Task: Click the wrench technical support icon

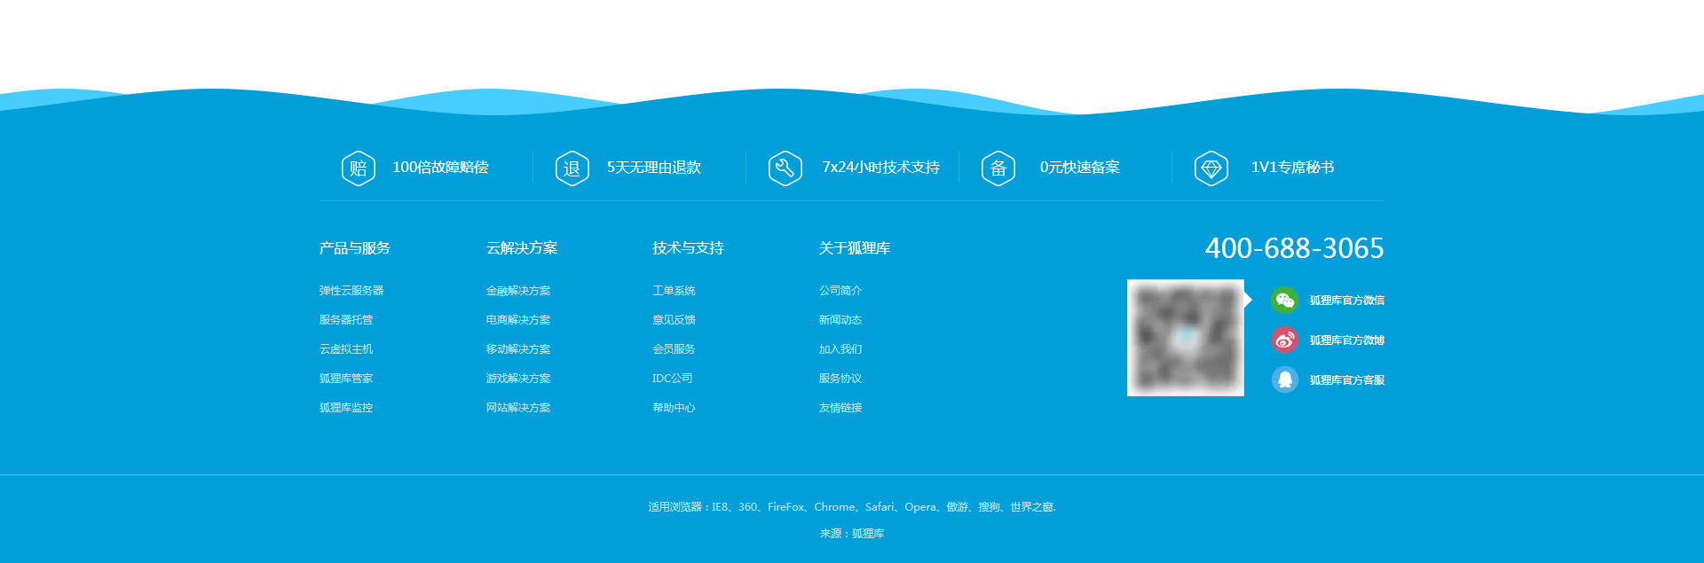Action: (x=785, y=168)
